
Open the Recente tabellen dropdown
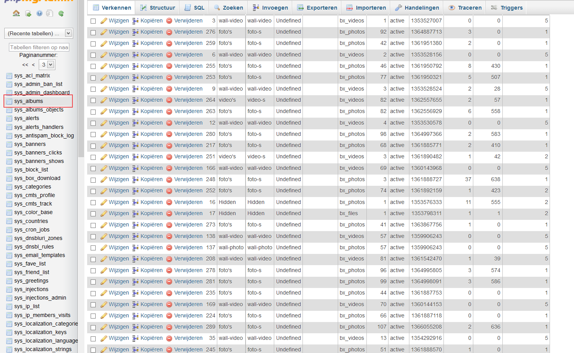(x=39, y=33)
